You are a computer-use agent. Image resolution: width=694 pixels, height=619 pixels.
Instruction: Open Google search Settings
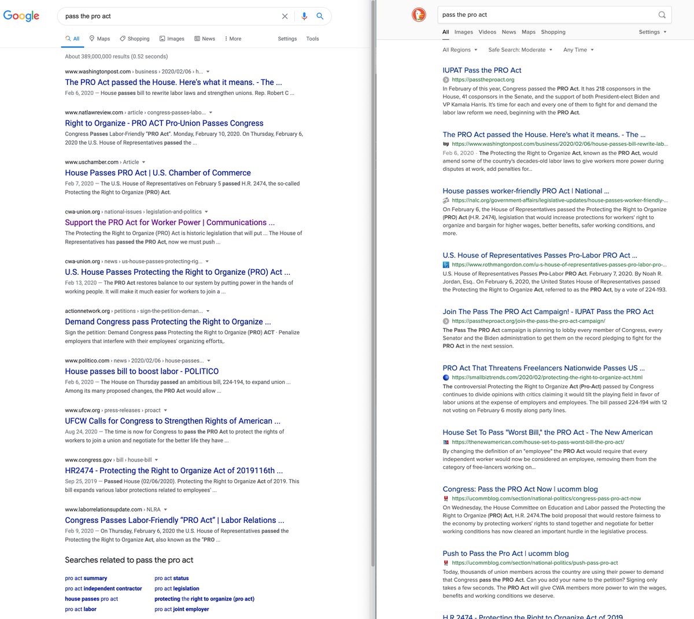pos(287,39)
